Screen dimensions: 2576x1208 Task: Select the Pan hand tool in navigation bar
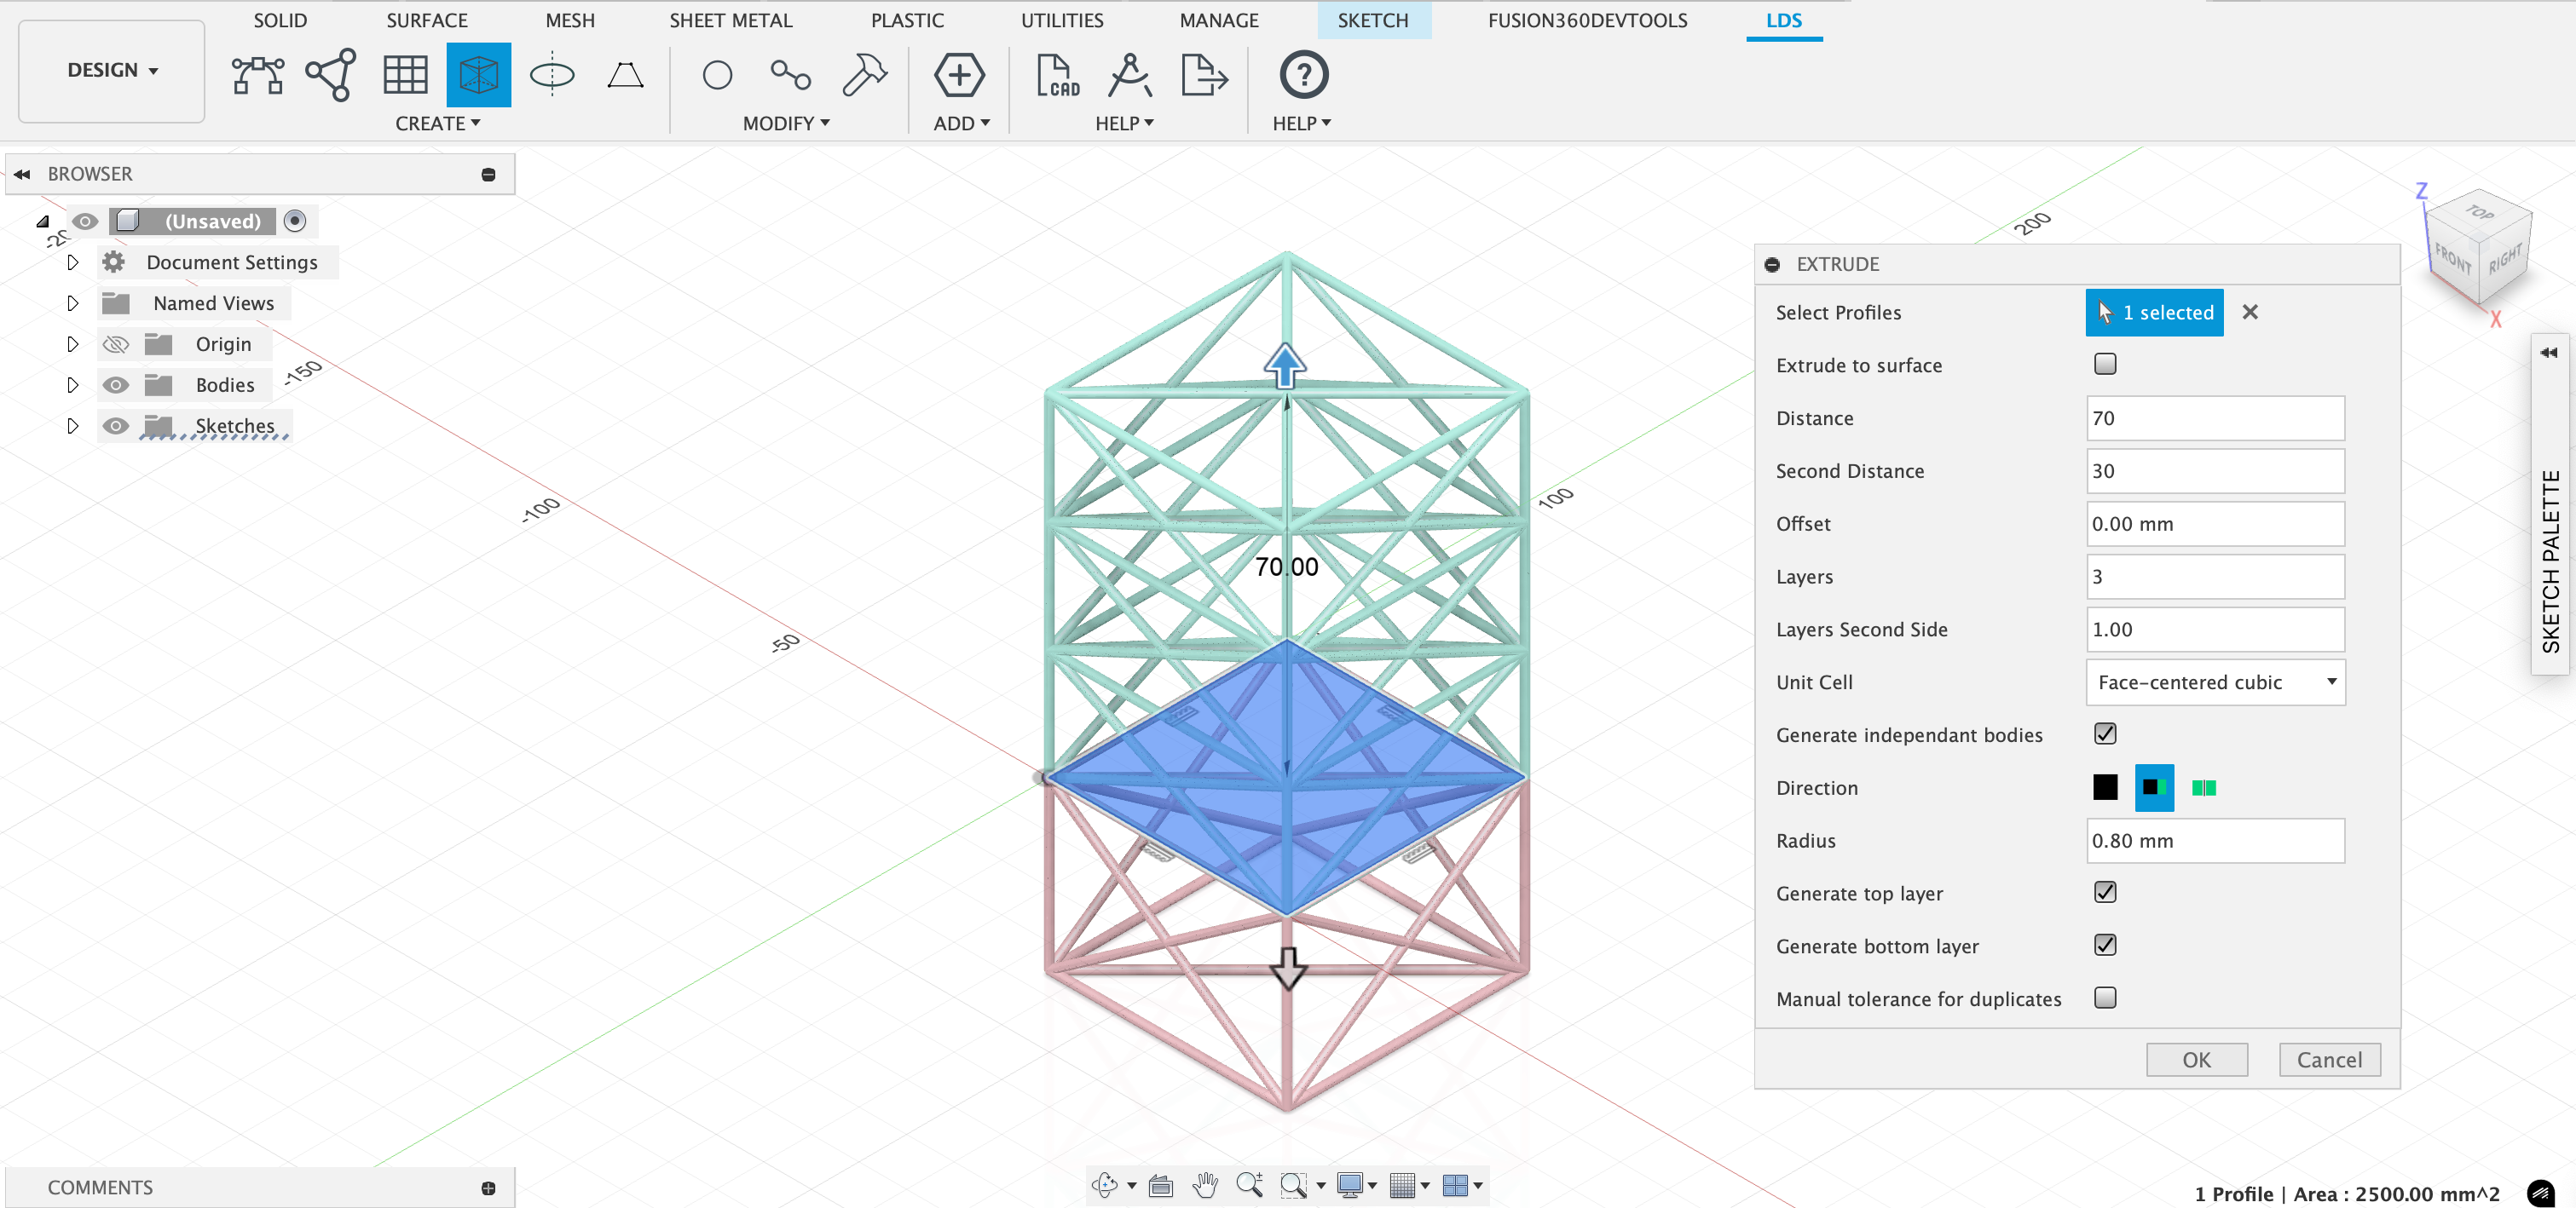point(1205,1185)
